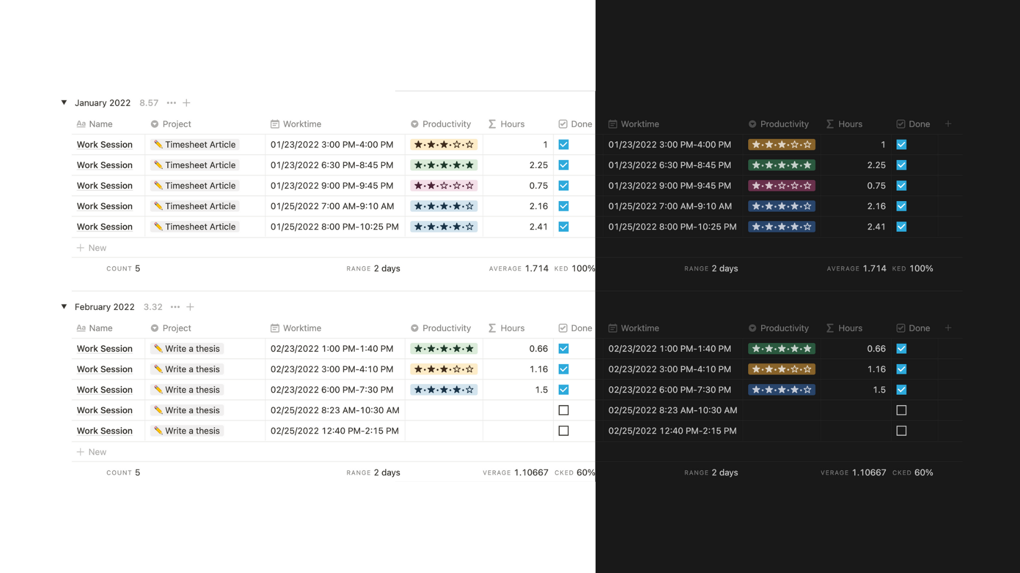Open Timesheet Article tag in 01/23 6:30 PM row

pyautogui.click(x=195, y=165)
